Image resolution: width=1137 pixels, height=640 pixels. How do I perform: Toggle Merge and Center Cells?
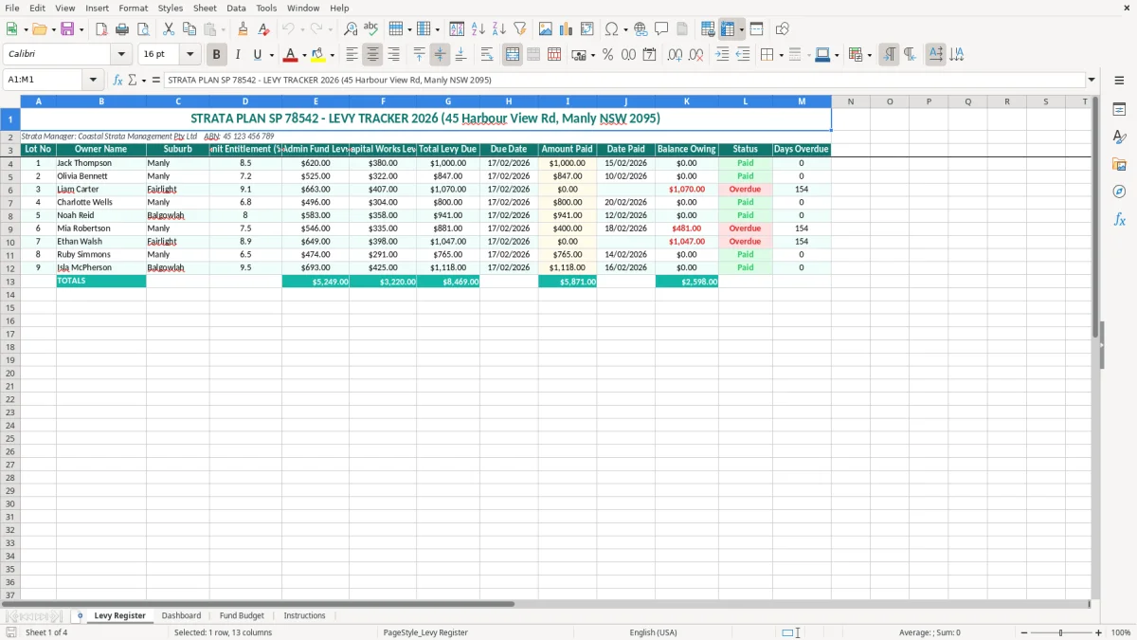tap(513, 55)
